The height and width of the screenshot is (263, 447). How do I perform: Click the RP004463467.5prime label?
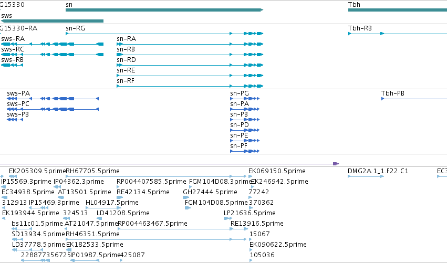coord(152,224)
